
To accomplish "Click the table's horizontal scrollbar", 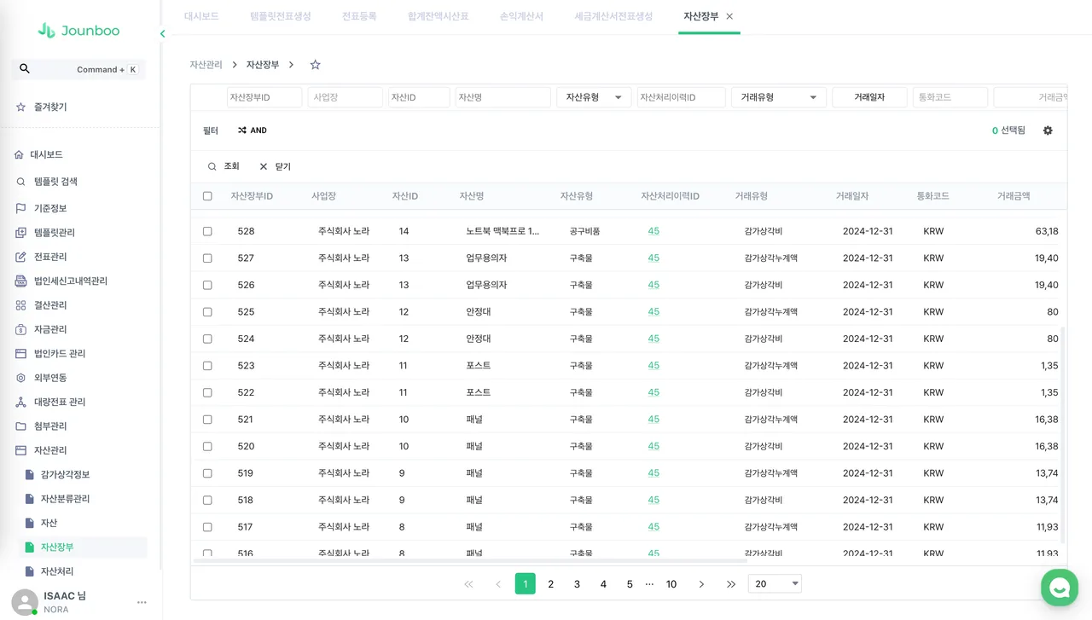I will point(470,561).
